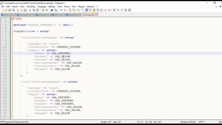Close the access.php tab with its red X
This screenshot has width=222, height=125.
click(x=96, y=15)
